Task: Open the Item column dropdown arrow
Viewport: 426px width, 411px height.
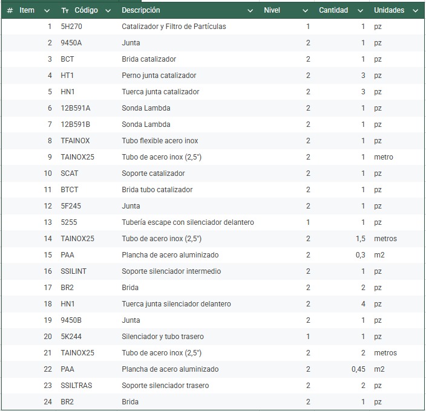Action: tap(47, 10)
